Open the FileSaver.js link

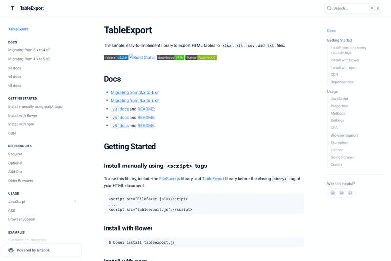point(170,179)
